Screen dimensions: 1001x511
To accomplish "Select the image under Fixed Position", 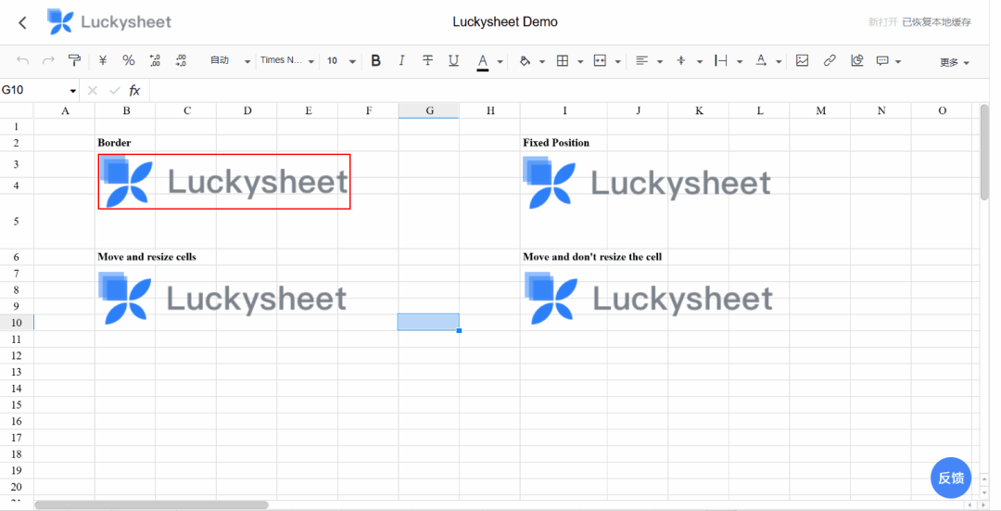I will [x=647, y=183].
